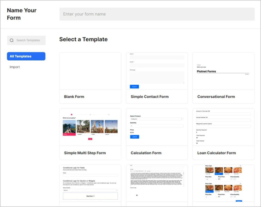Type in the form name input field
The height and width of the screenshot is (207, 261).
157,14
